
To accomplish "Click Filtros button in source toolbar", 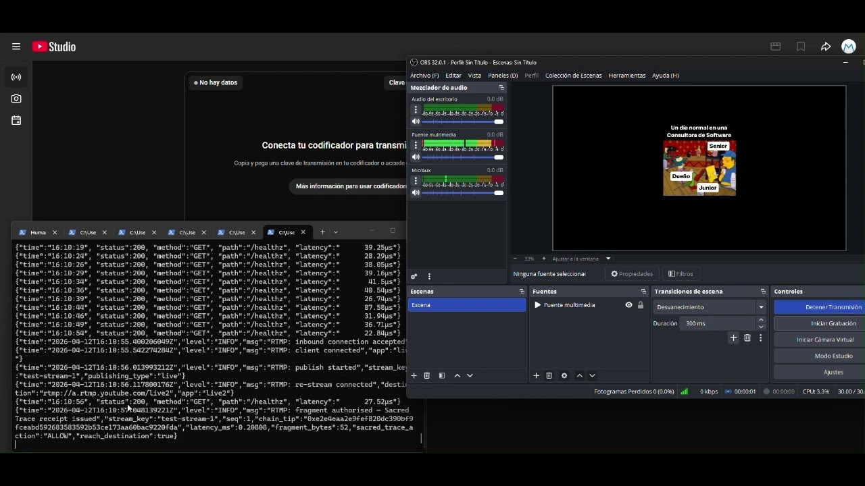I will tap(681, 274).
